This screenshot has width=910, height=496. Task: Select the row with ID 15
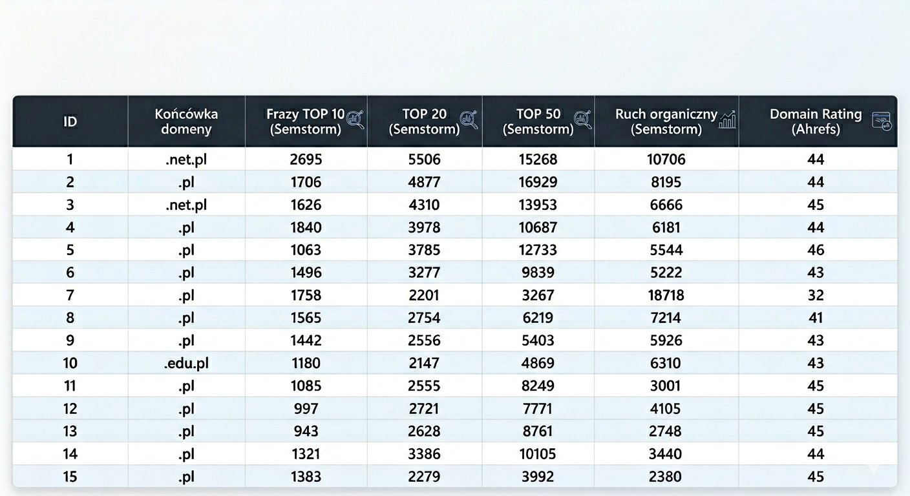pos(70,477)
